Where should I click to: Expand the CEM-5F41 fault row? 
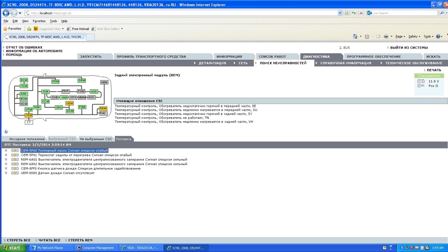pos(6,155)
